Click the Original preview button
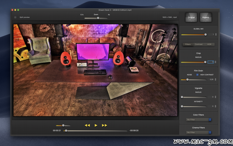The width and height of the screenshot is (233, 146). [x=191, y=17]
